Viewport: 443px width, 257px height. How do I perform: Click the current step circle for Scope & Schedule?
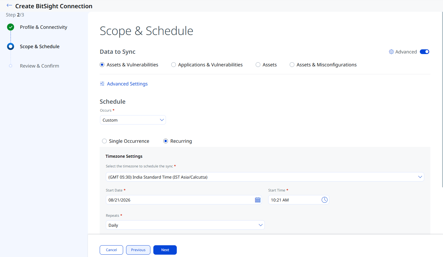coord(11,46)
